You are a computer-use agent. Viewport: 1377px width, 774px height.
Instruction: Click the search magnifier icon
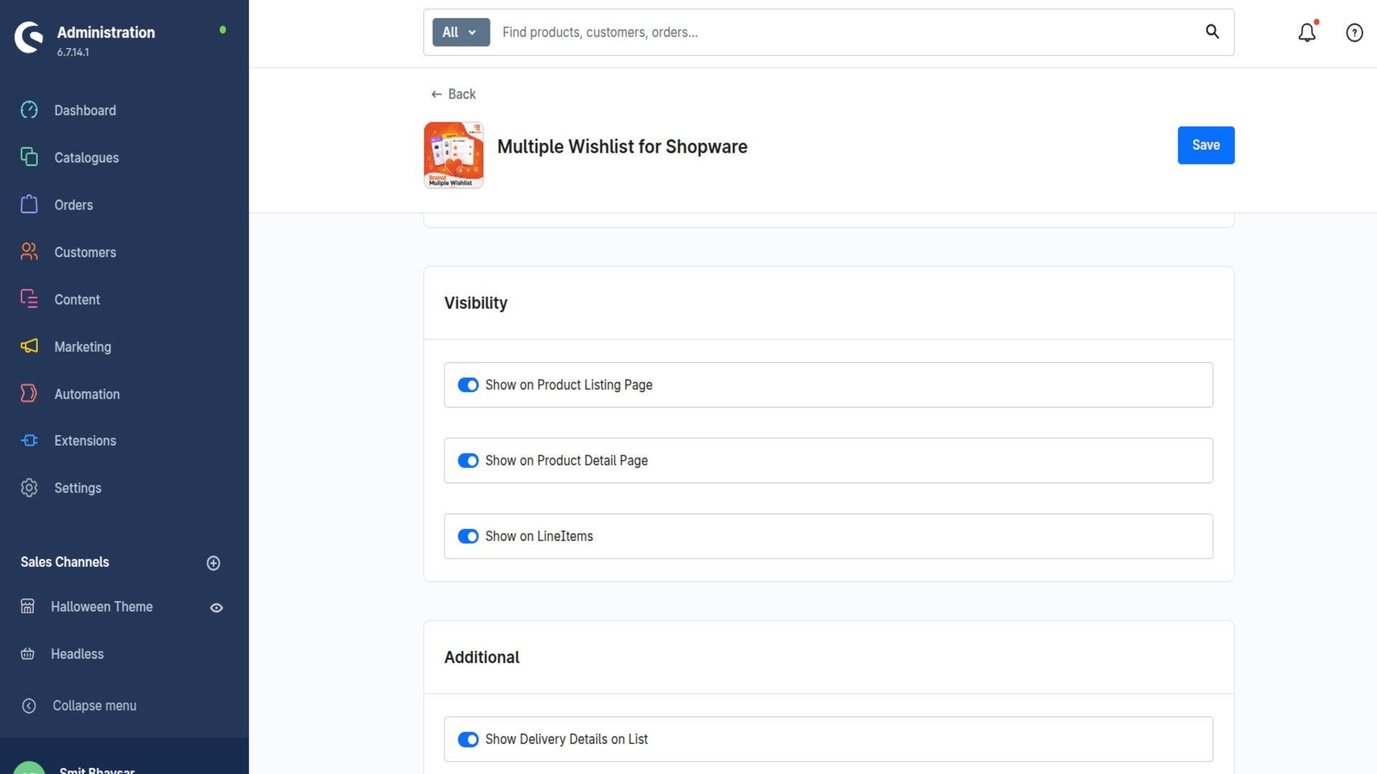pyautogui.click(x=1212, y=32)
